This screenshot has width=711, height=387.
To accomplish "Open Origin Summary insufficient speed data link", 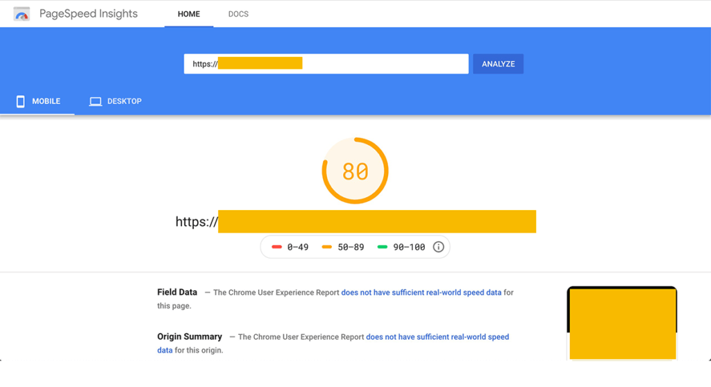I will click(x=333, y=343).
